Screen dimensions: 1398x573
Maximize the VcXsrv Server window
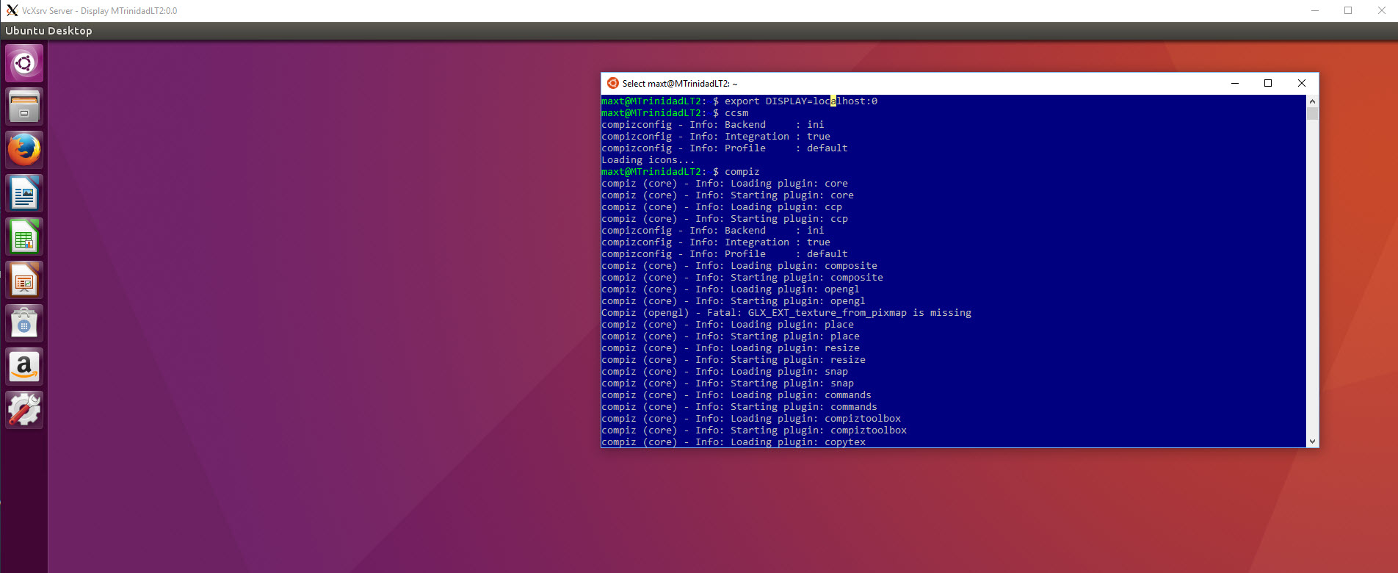1348,10
